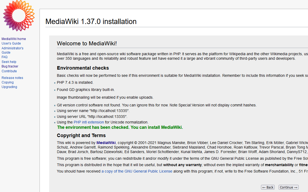Open the GNU General Public License copy link

(x=137, y=171)
